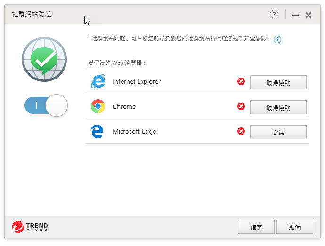This screenshot has height=246, width=325.
Task: Click red error icon beside Microsoft Edge
Action: 241,132
